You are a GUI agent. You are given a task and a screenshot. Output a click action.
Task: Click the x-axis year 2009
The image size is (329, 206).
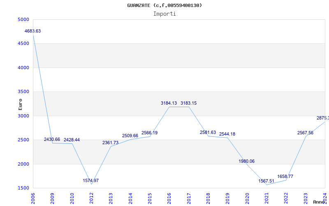53,199
